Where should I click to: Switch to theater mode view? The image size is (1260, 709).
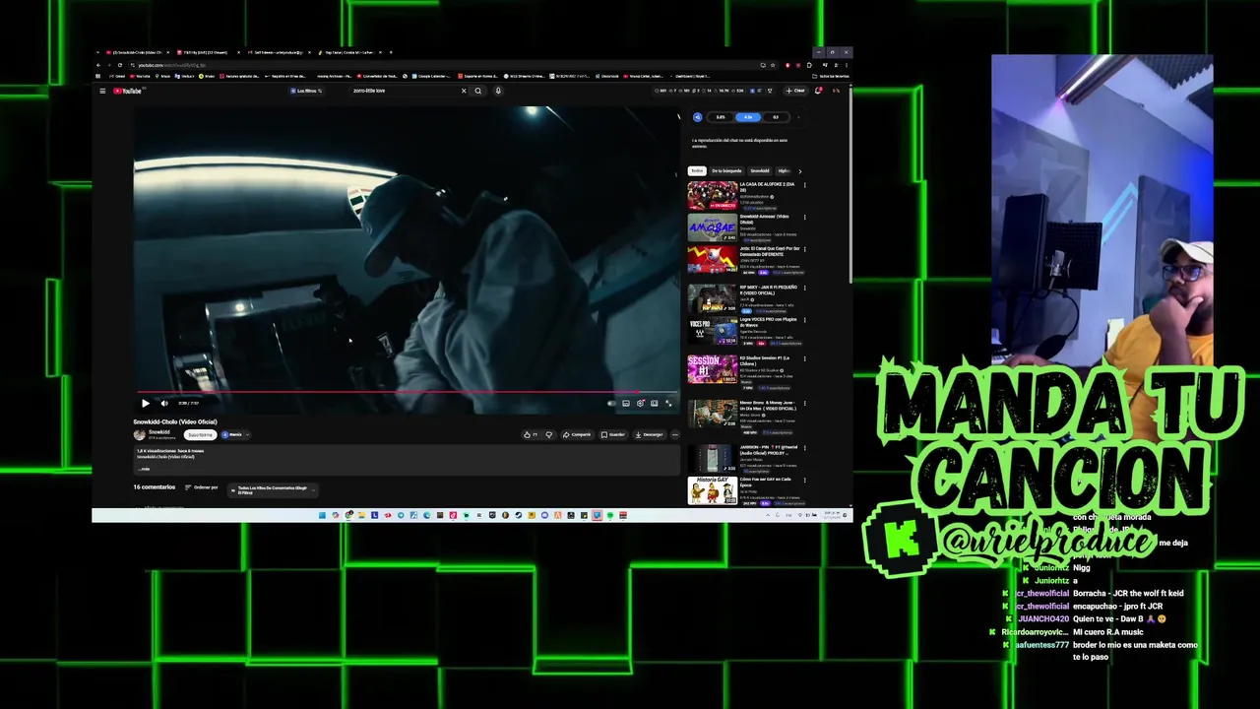click(654, 403)
